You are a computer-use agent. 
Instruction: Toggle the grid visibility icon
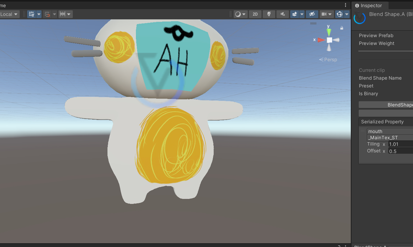32,14
